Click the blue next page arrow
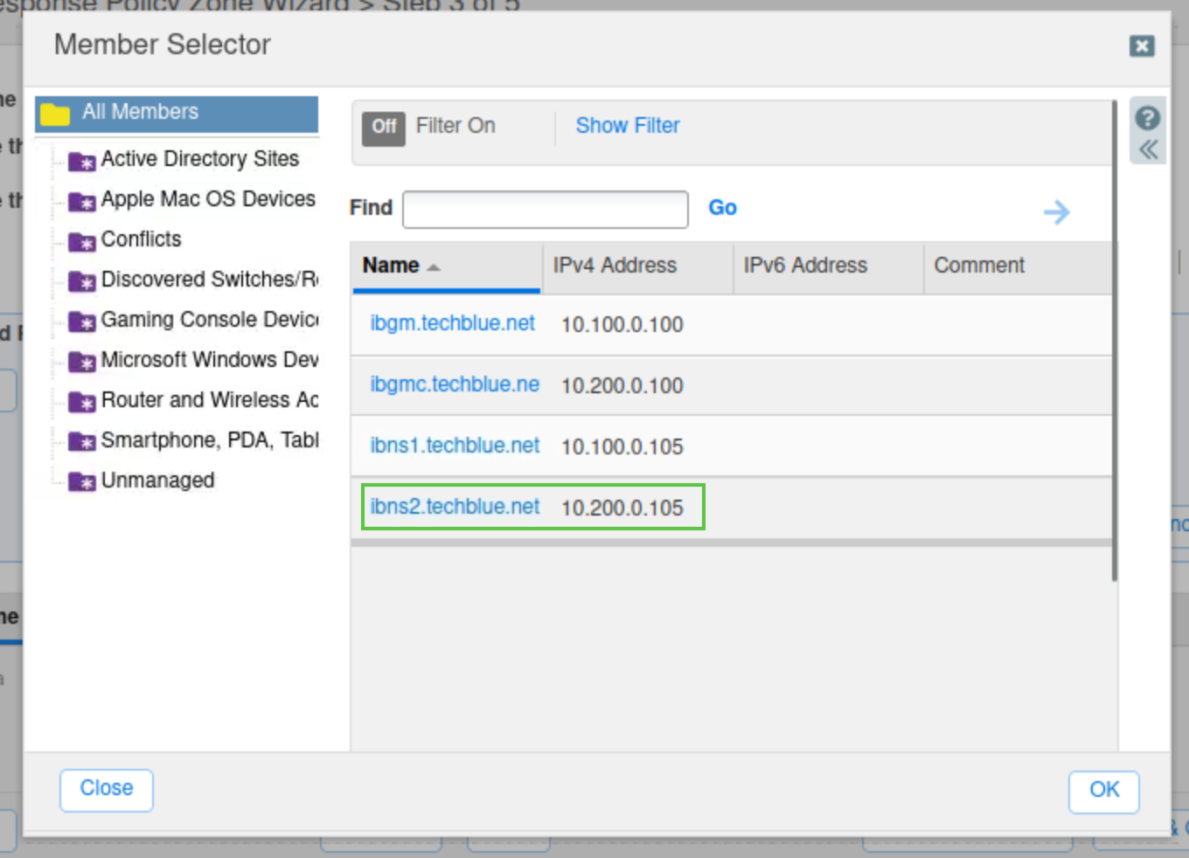Image resolution: width=1189 pixels, height=858 pixels. pos(1056,211)
